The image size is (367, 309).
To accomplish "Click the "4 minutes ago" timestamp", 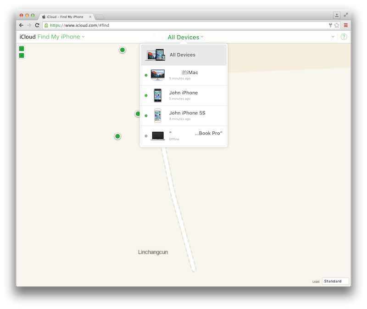I will pyautogui.click(x=180, y=119).
